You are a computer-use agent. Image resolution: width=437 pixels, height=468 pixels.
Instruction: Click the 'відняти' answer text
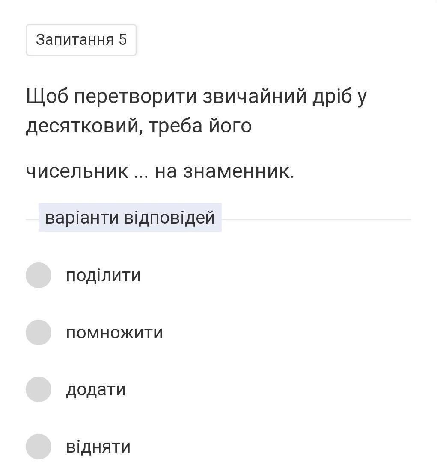[98, 447]
